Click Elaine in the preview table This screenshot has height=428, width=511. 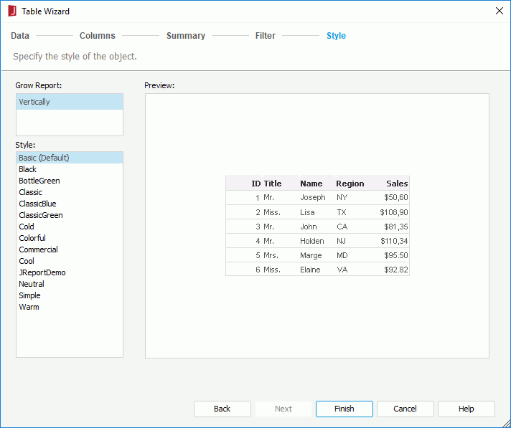point(310,270)
